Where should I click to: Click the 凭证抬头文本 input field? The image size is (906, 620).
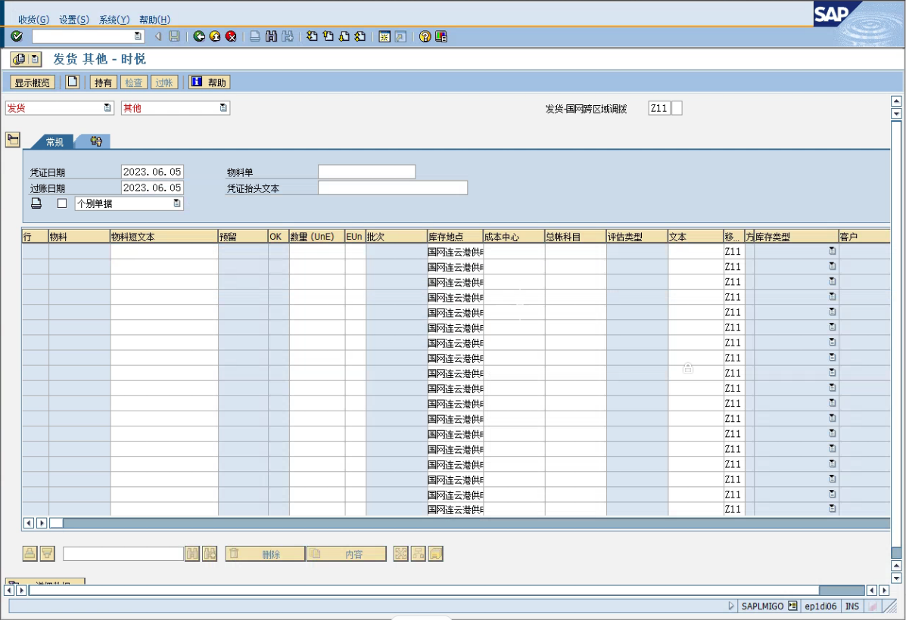(392, 188)
